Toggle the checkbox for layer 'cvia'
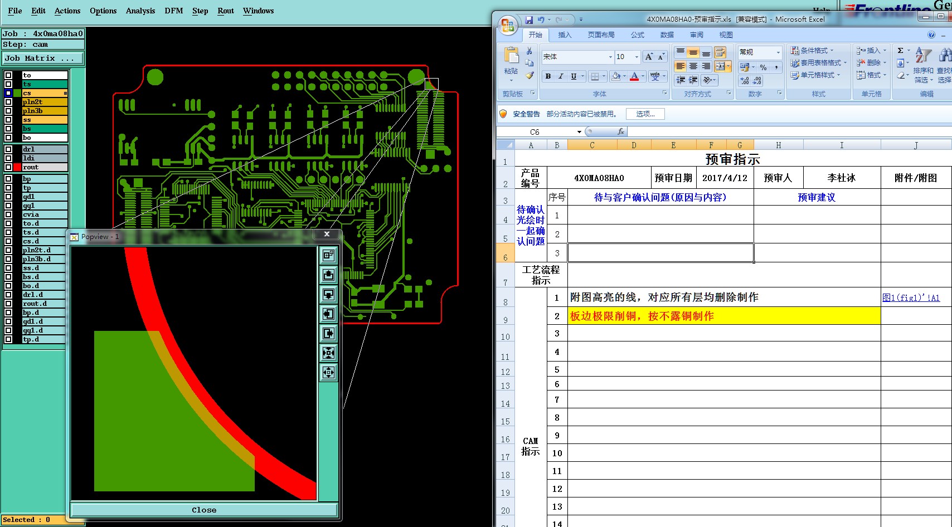 point(8,214)
